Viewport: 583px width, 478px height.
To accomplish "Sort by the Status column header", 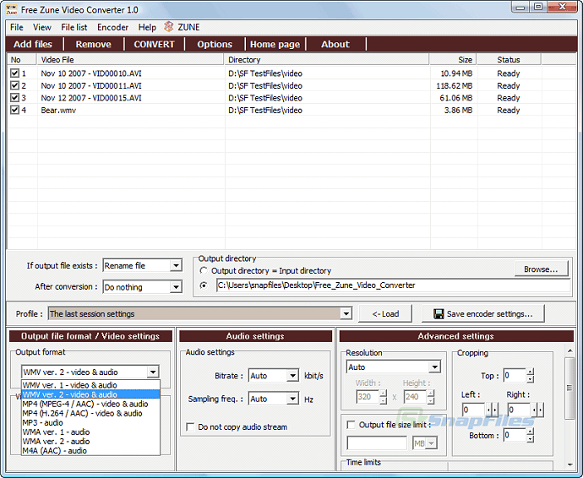I will (509, 59).
